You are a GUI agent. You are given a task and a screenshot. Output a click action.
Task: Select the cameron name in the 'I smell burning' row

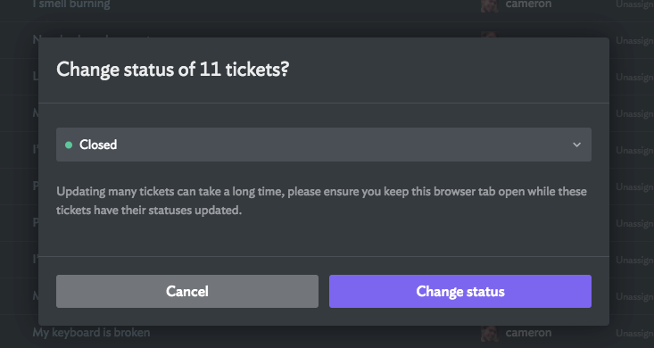[528, 4]
